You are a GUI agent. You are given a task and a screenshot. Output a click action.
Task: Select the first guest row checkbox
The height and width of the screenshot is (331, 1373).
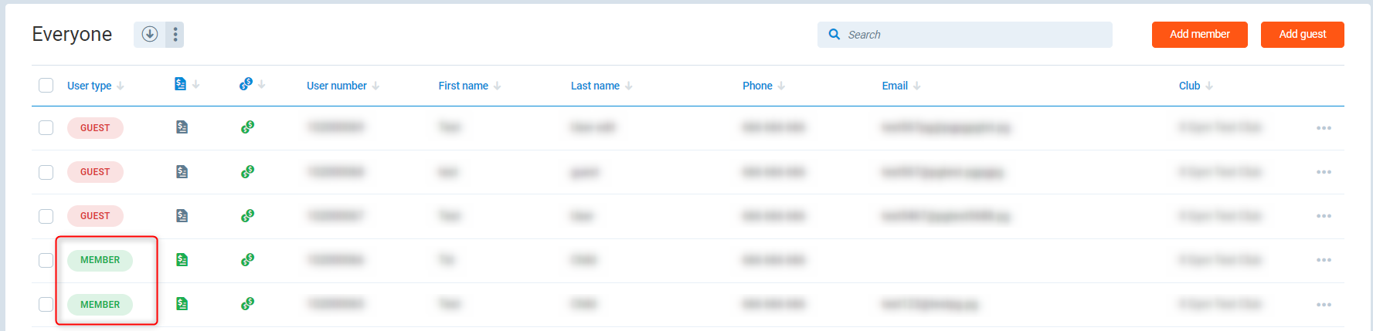click(x=46, y=127)
